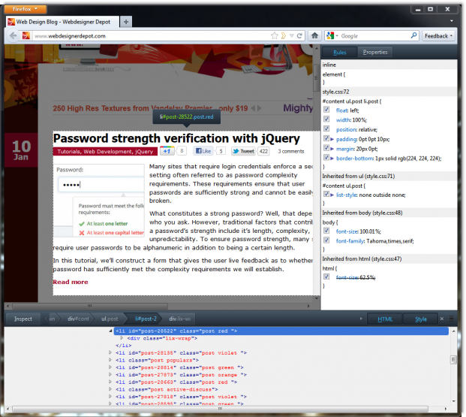This screenshot has width=466, height=417.
Task: Open the Firefox application menu
Action: [26, 9]
